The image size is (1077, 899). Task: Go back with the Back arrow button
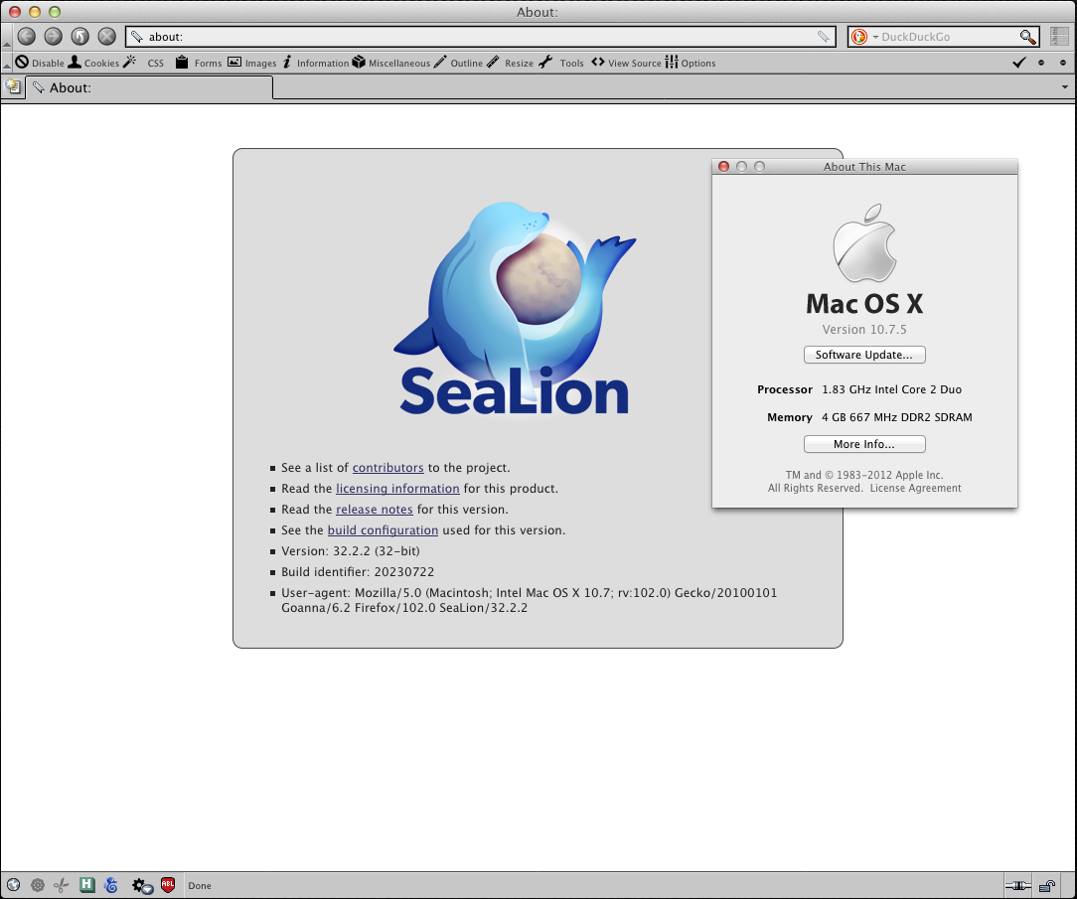pos(26,37)
